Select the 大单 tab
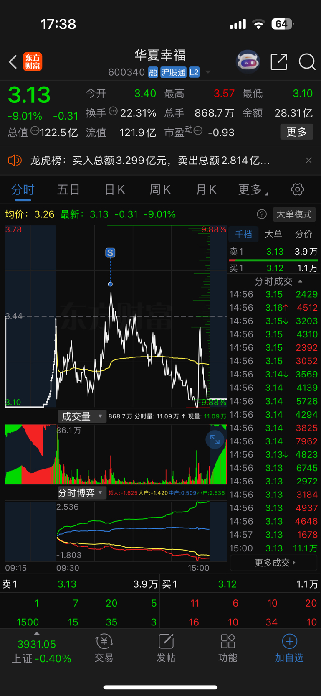This screenshot has width=321, height=696. coord(273,234)
